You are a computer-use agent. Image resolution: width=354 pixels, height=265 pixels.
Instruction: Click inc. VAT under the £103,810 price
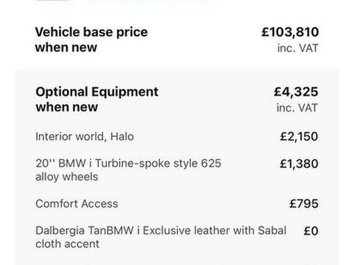[297, 48]
